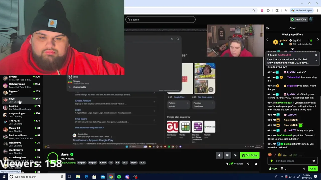Open the liiskamlive channel in the sidebar
This screenshot has width=321, height=180.
point(21,144)
